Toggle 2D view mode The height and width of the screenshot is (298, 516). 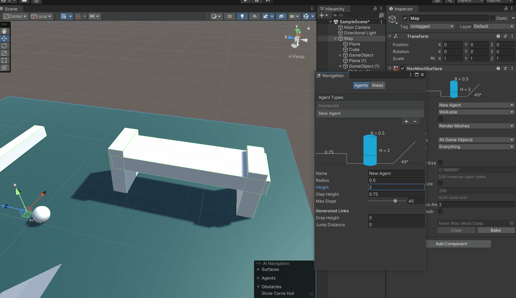click(x=230, y=16)
